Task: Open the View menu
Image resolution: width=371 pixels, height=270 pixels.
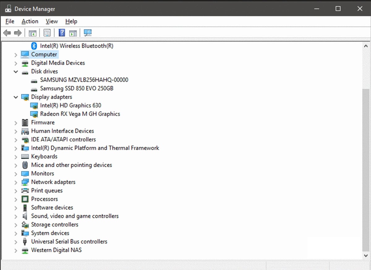Action: coord(52,21)
